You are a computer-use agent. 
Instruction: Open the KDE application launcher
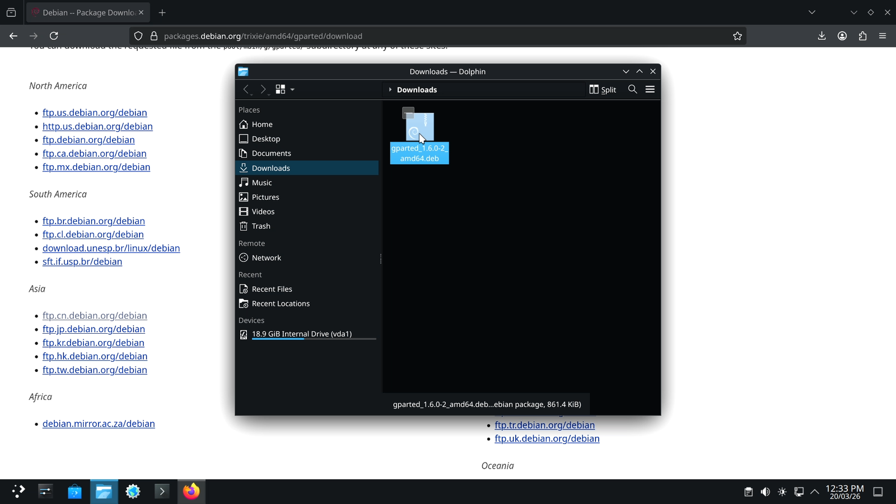click(18, 492)
